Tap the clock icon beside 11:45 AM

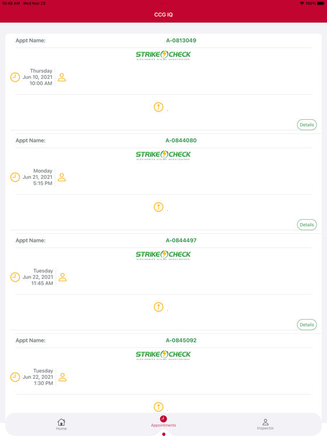(15, 277)
